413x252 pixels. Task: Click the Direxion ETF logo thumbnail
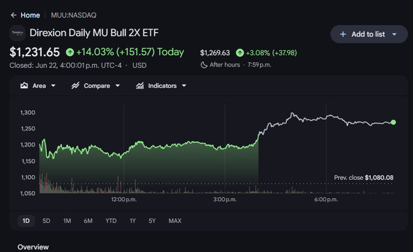click(x=18, y=33)
